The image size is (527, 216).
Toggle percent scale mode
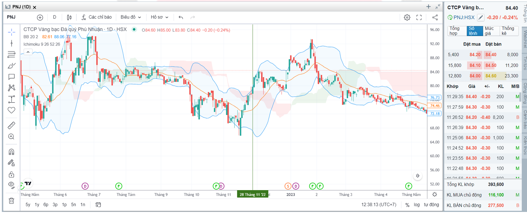click(407, 205)
